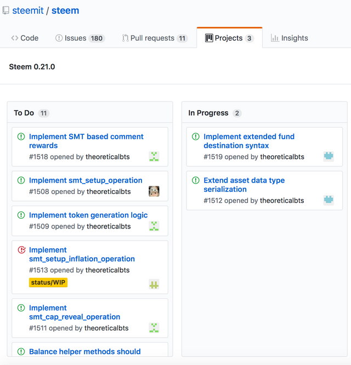The height and width of the screenshot is (365, 351).
Task: Click blue assignee avatar on #1519 card
Action: pos(329,156)
